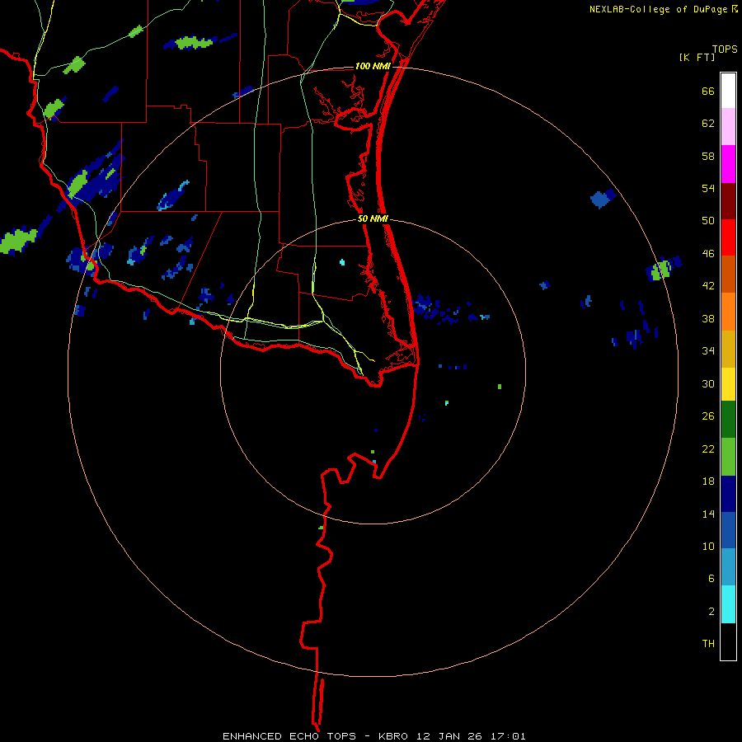
Task: Click the light pink 62 legend swatch
Action: click(x=728, y=127)
